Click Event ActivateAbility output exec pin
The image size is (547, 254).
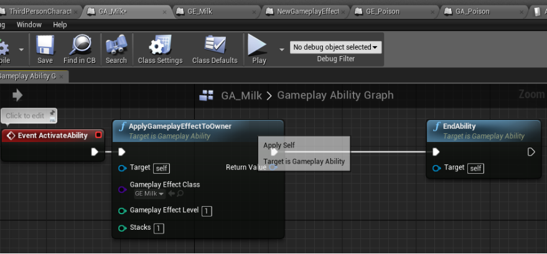(x=95, y=152)
